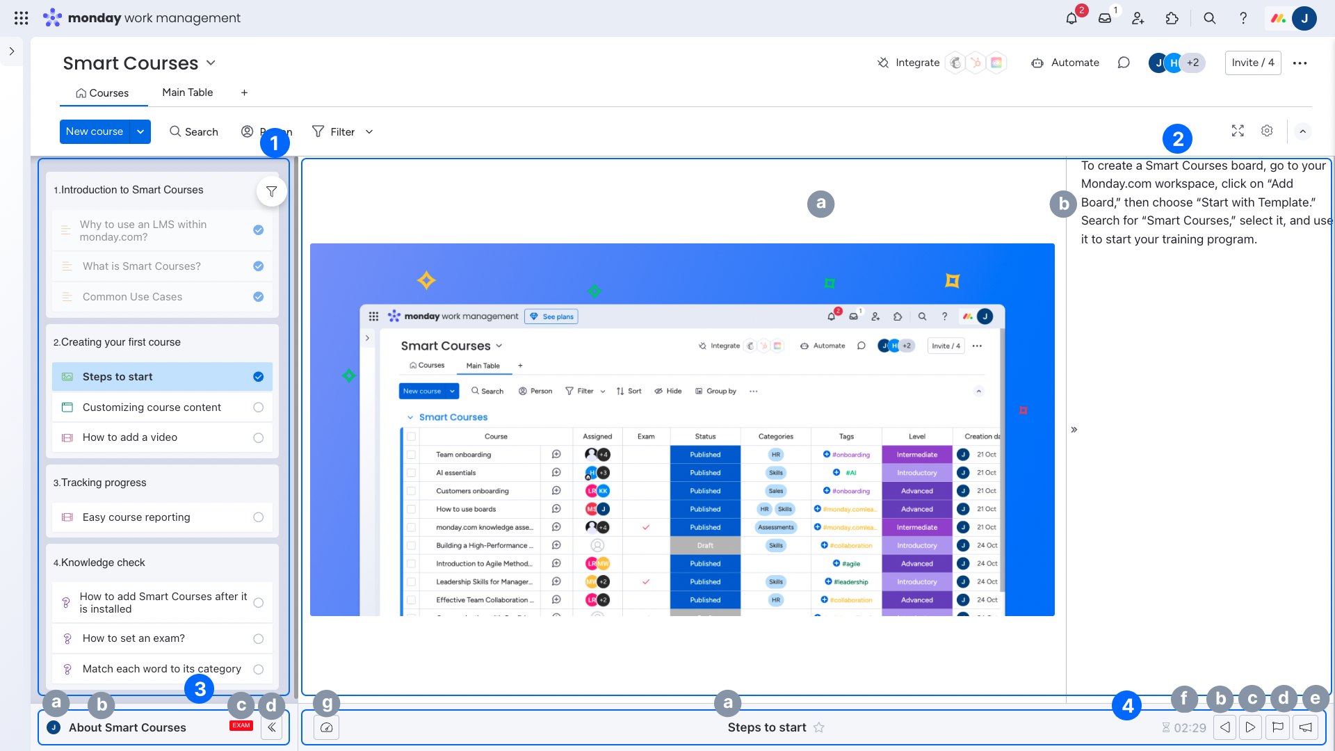Image resolution: width=1335 pixels, height=751 pixels.
Task: Open How to add Smart Courses after installed
Action: coord(162,603)
